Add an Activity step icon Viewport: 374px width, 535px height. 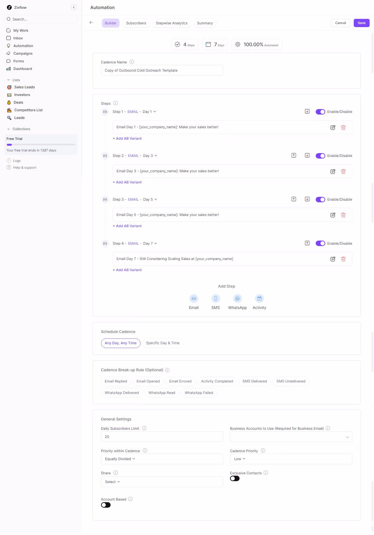(259, 299)
